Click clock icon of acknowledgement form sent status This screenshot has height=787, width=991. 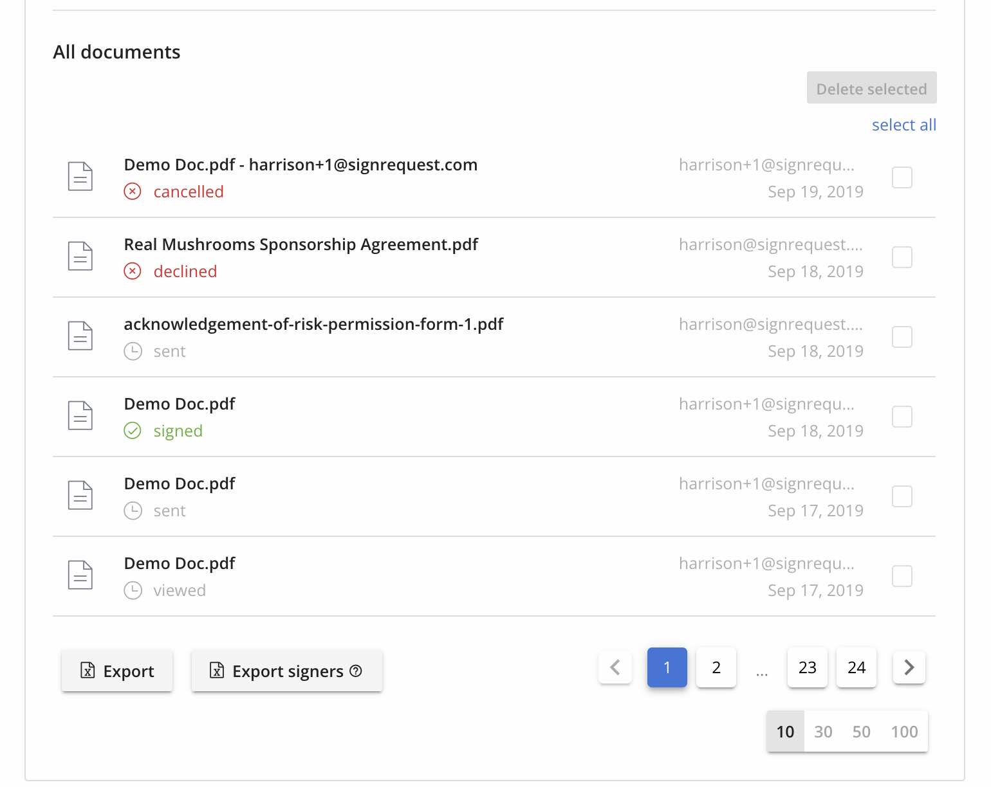point(133,351)
